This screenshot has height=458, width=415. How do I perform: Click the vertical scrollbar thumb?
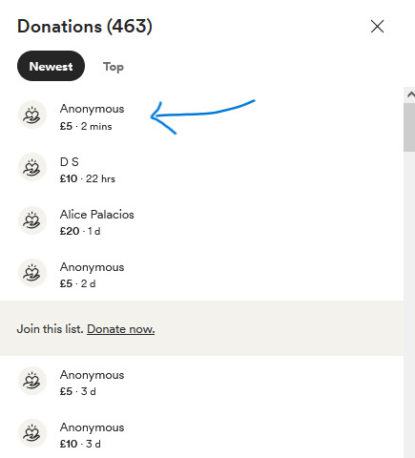coord(409,127)
